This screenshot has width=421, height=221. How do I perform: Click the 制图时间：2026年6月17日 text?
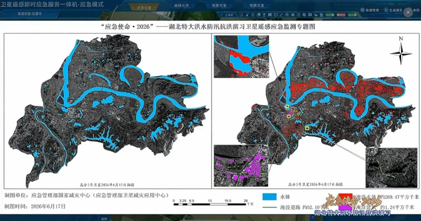(35, 206)
